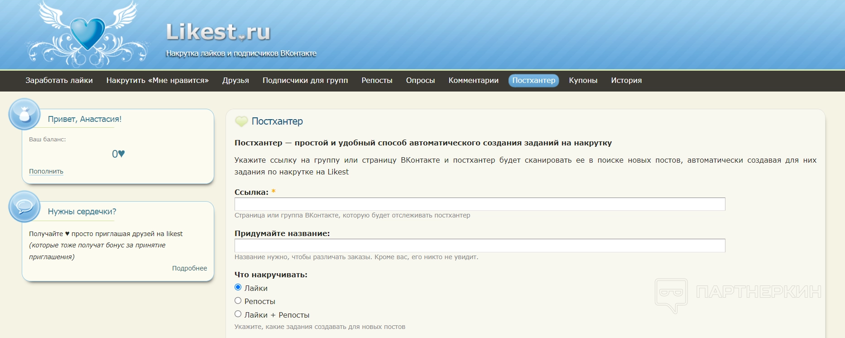Open the 'Репосты' menu item
Image resolution: width=845 pixels, height=338 pixels.
coord(377,80)
